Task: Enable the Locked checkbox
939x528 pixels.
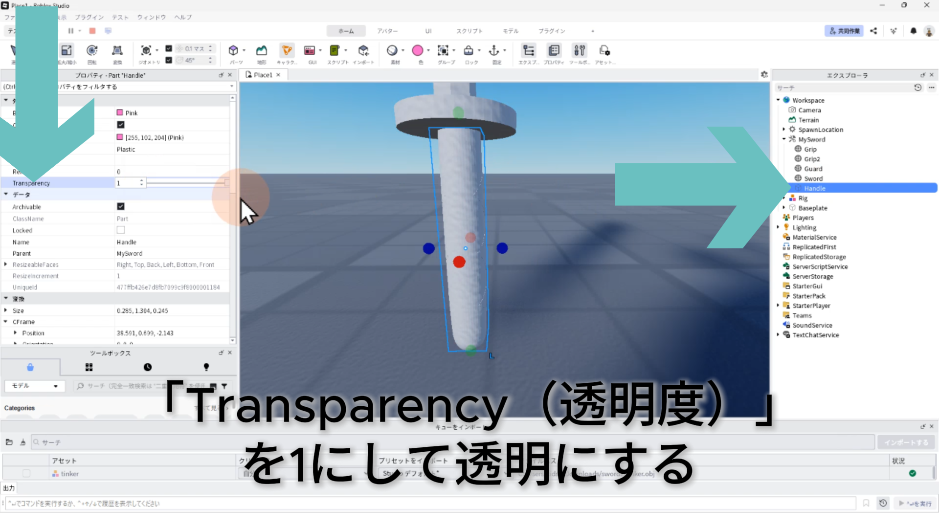Action: 121,230
